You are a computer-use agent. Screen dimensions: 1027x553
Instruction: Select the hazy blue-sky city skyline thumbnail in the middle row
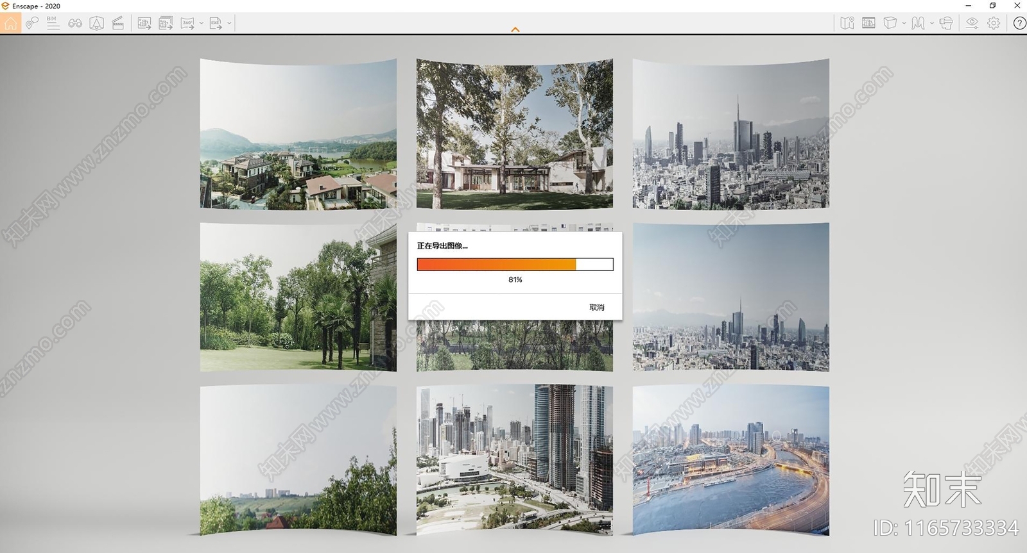pyautogui.click(x=731, y=297)
